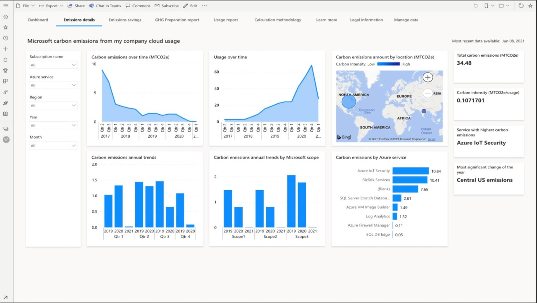The height and width of the screenshot is (303, 537).
Task: Refresh the report using the reload icon
Action: click(521, 6)
